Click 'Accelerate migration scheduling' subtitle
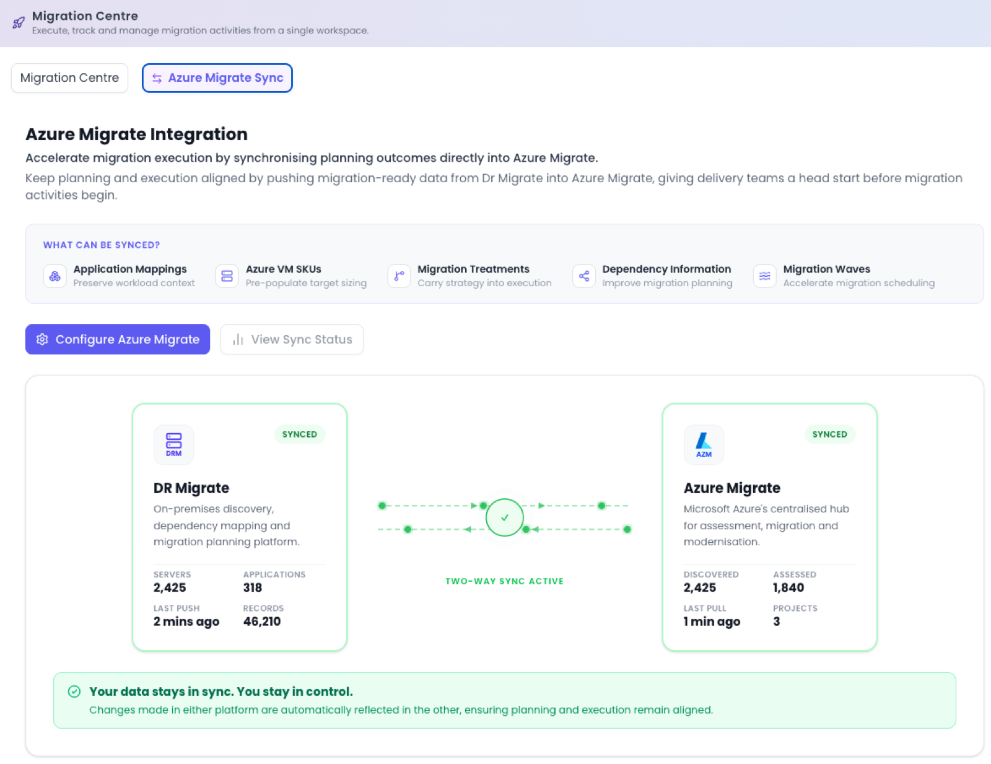 click(x=859, y=283)
